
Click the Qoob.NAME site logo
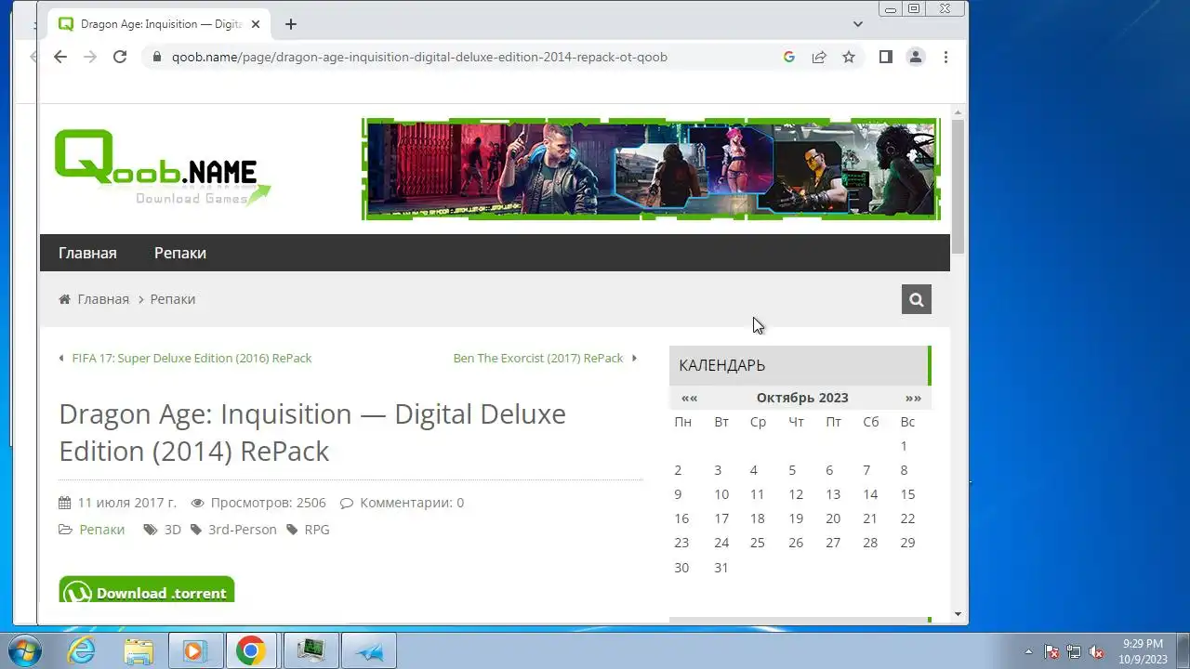[163, 168]
